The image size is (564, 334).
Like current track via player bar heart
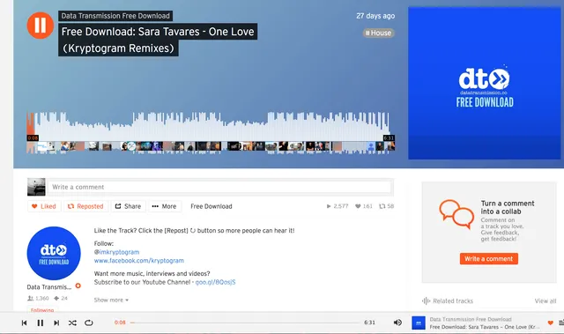coord(550,323)
